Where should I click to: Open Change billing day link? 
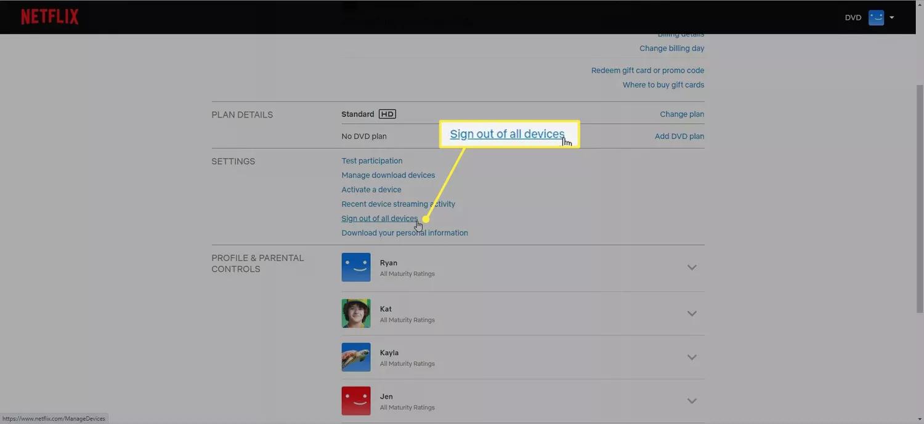(x=672, y=48)
